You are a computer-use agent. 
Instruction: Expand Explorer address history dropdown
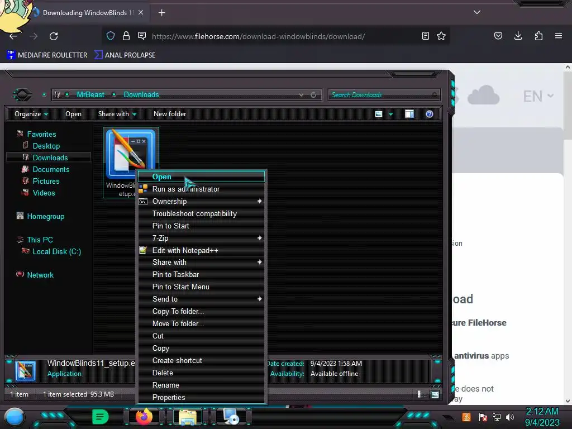(301, 95)
